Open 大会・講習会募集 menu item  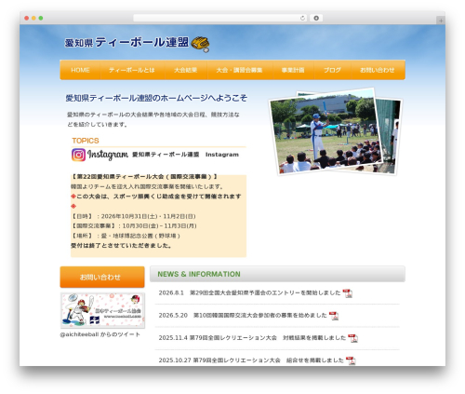tap(239, 70)
